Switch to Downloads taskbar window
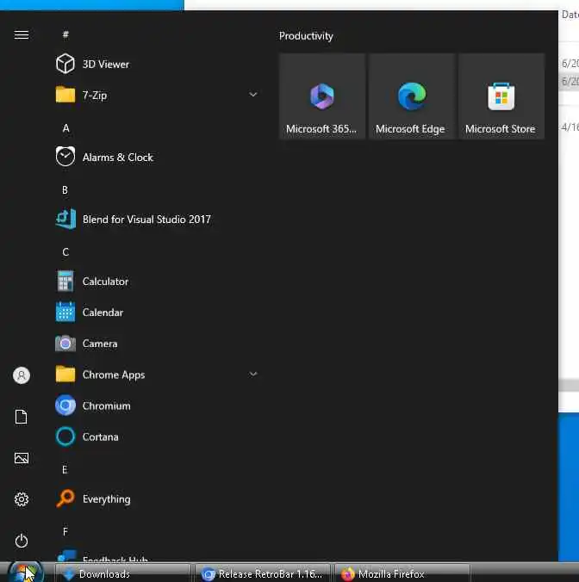 [x=123, y=574]
